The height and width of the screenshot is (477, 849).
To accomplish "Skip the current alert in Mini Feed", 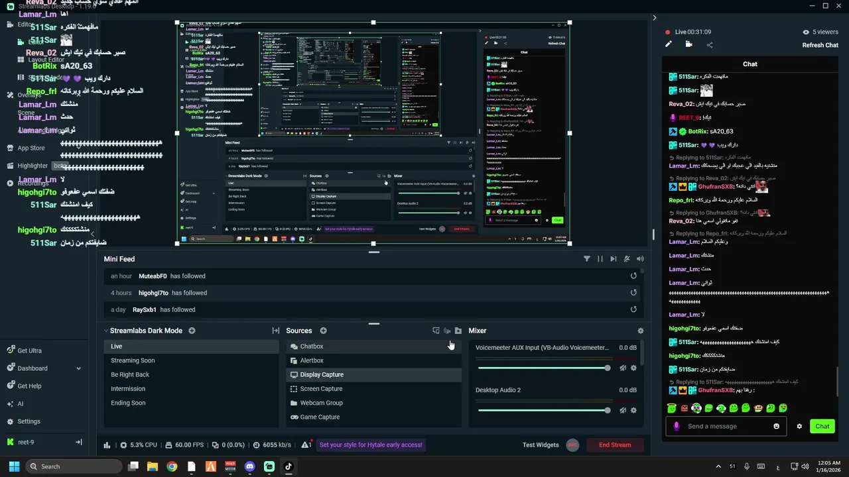I will [x=614, y=259].
